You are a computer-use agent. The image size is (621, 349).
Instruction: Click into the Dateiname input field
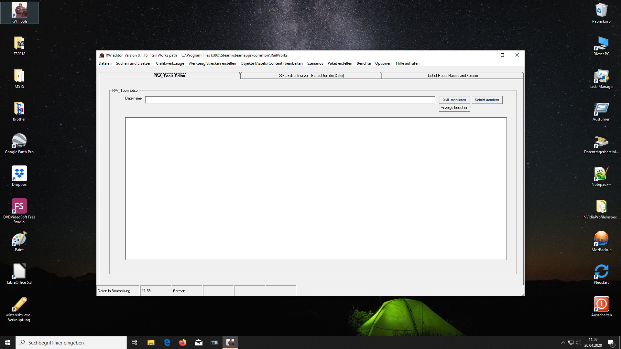290,100
